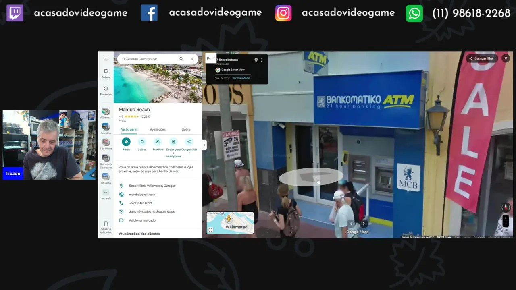Viewport: 516px width, 290px height.
Task: Click the search magnifier in the Maps search box
Action: (x=181, y=59)
